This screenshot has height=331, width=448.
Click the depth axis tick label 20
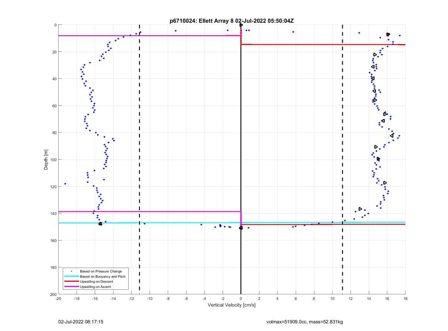pos(54,52)
